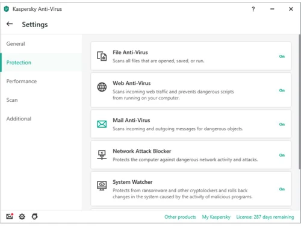The image size is (301, 226).
Task: Open the Additional settings tab
Action: (x=41, y=119)
